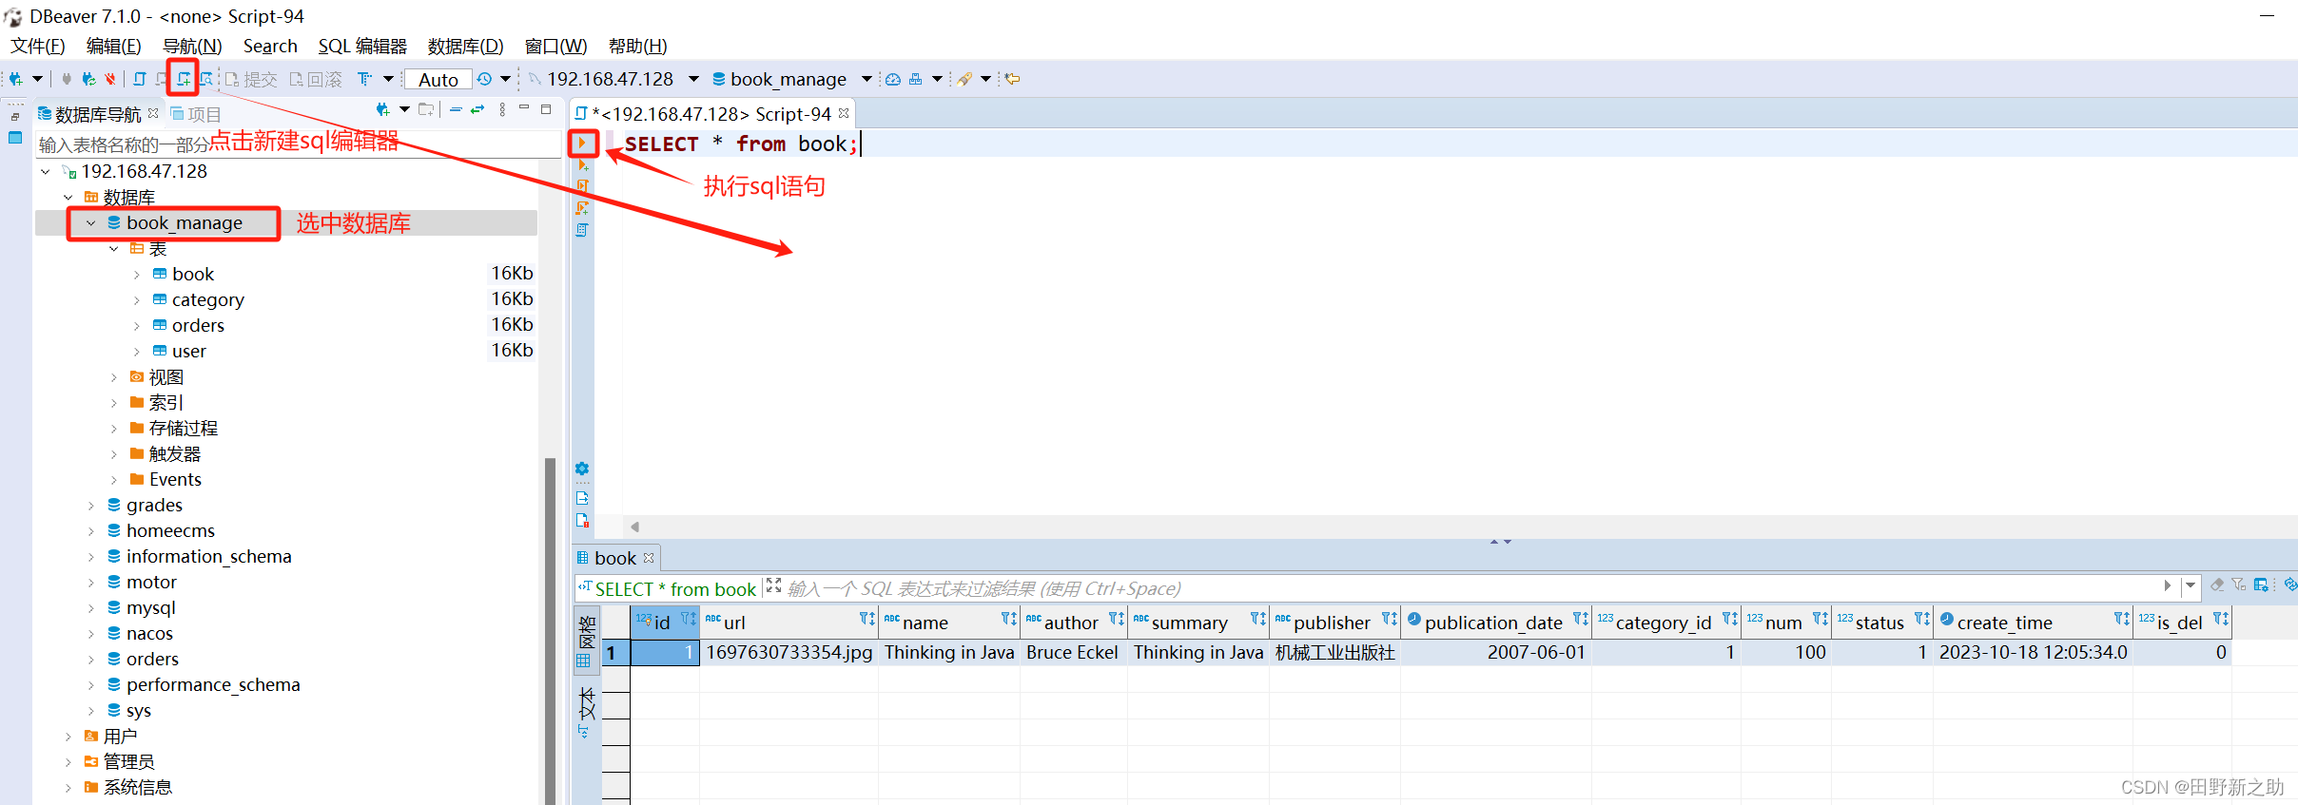Click the table name filter input field
Image resolution: width=2298 pixels, height=805 pixels.
[299, 144]
